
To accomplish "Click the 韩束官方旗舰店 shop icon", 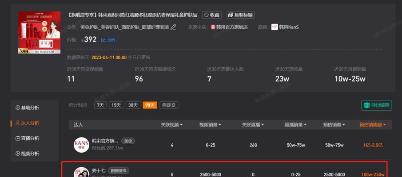I will click(213, 27).
